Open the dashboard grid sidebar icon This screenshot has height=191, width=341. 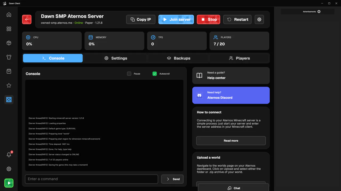(x=9, y=29)
